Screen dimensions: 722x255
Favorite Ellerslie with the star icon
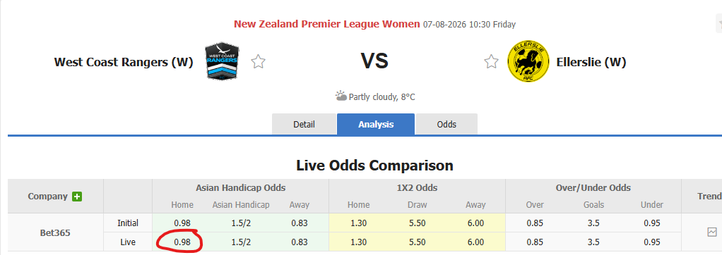tap(491, 61)
